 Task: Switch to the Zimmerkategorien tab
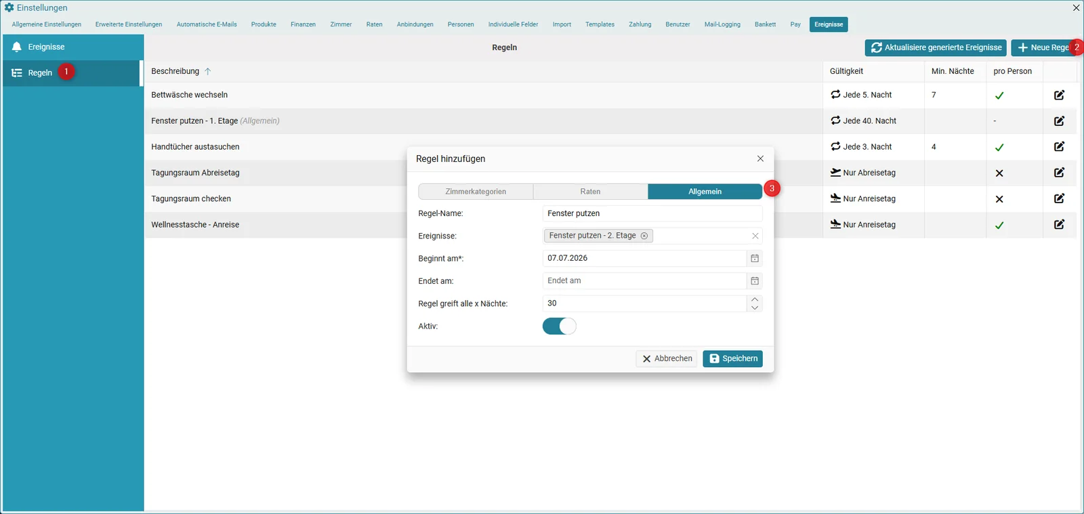pyautogui.click(x=476, y=192)
